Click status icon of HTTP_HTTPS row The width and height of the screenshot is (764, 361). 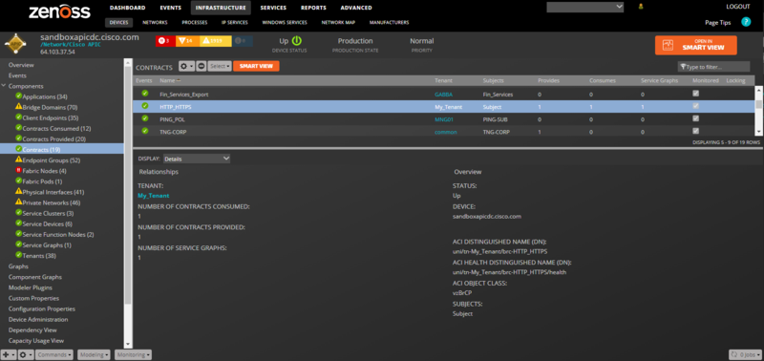coord(145,106)
